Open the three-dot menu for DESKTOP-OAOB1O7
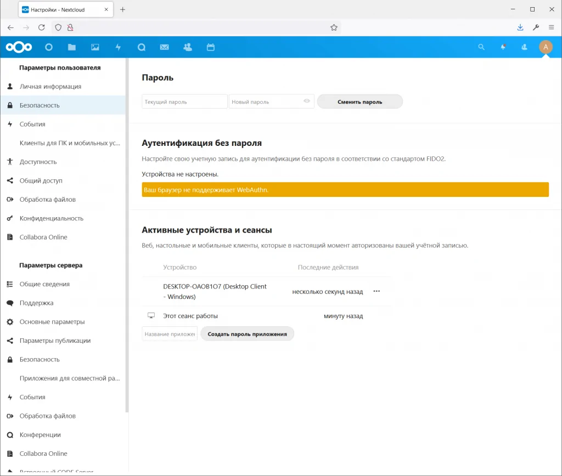 tap(376, 291)
